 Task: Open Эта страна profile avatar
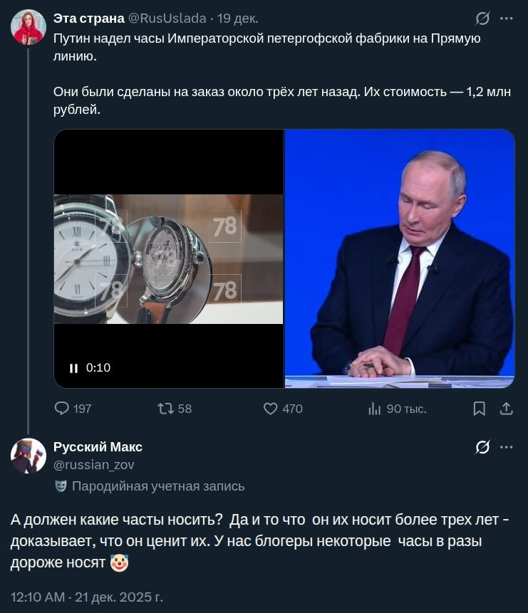29,27
